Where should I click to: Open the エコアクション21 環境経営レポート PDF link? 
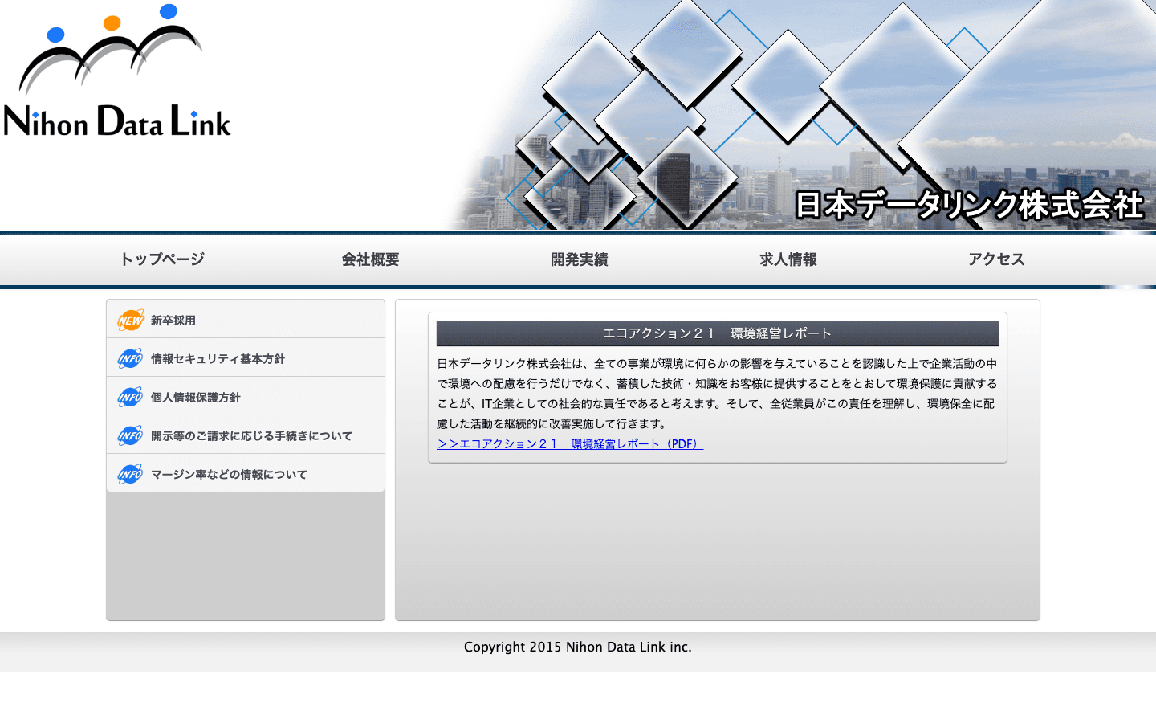[x=570, y=444]
